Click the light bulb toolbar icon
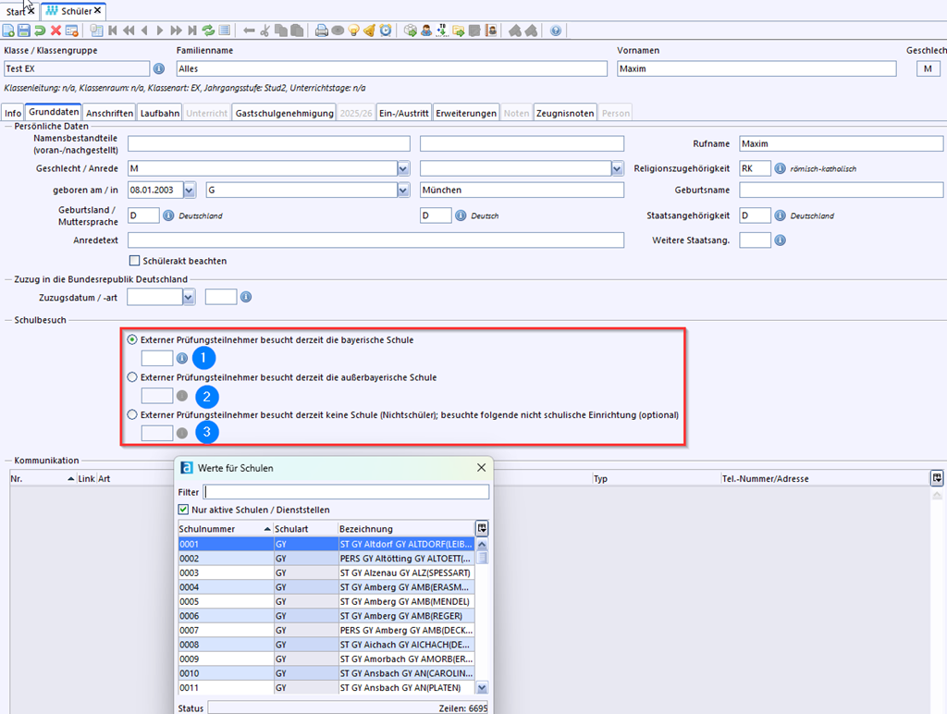The width and height of the screenshot is (947, 714). (x=353, y=31)
